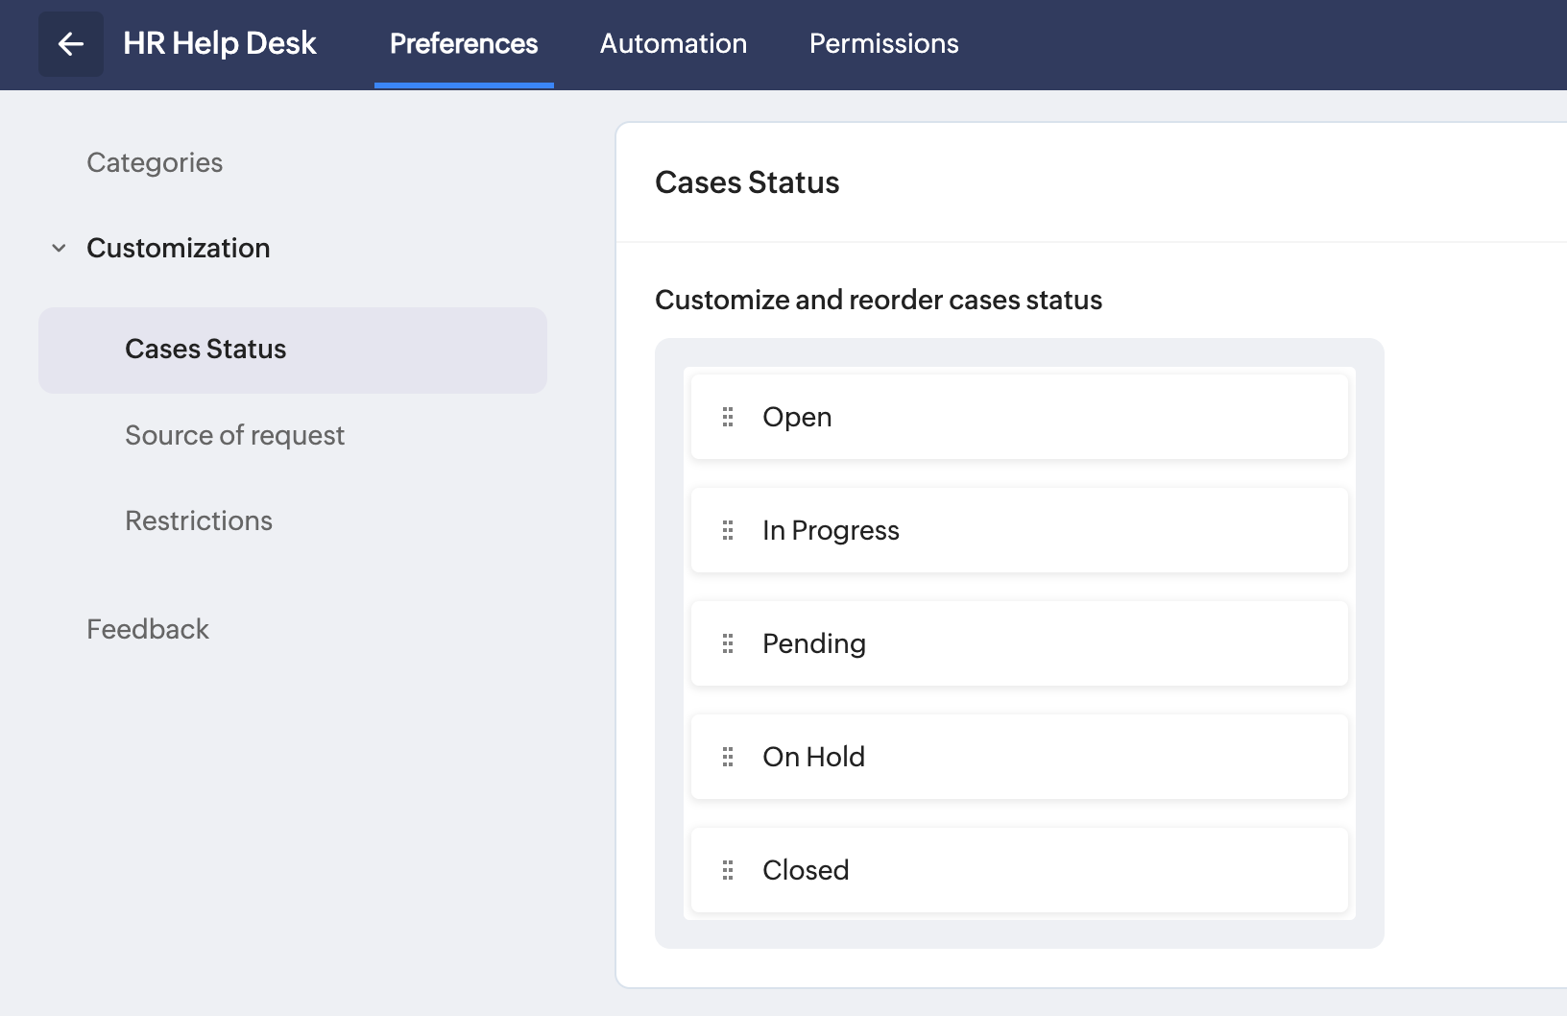Viewport: 1567px width, 1016px height.
Task: Select the In Progress status row
Action: click(1018, 530)
